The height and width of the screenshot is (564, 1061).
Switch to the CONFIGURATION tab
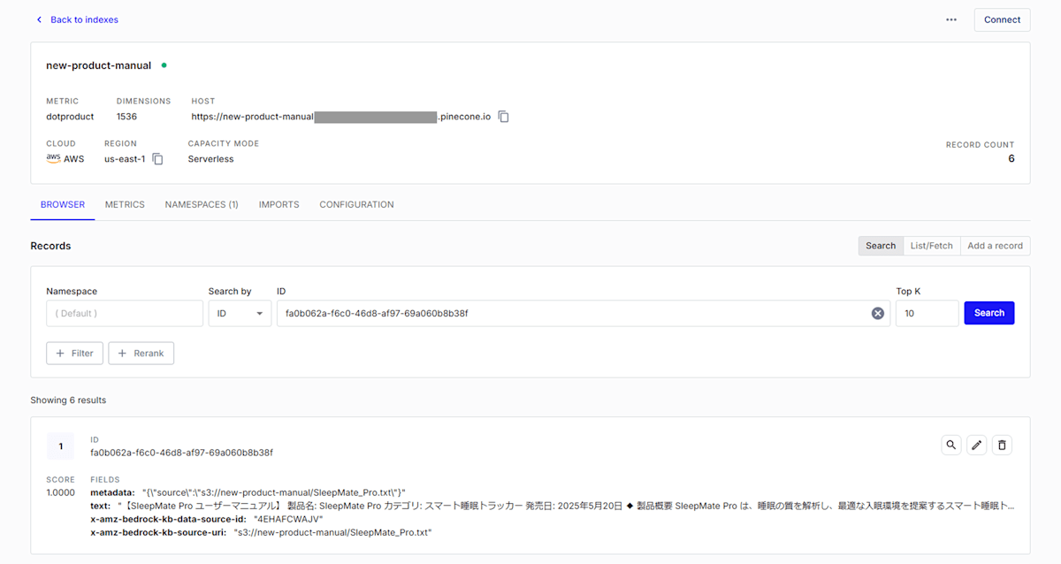click(356, 204)
